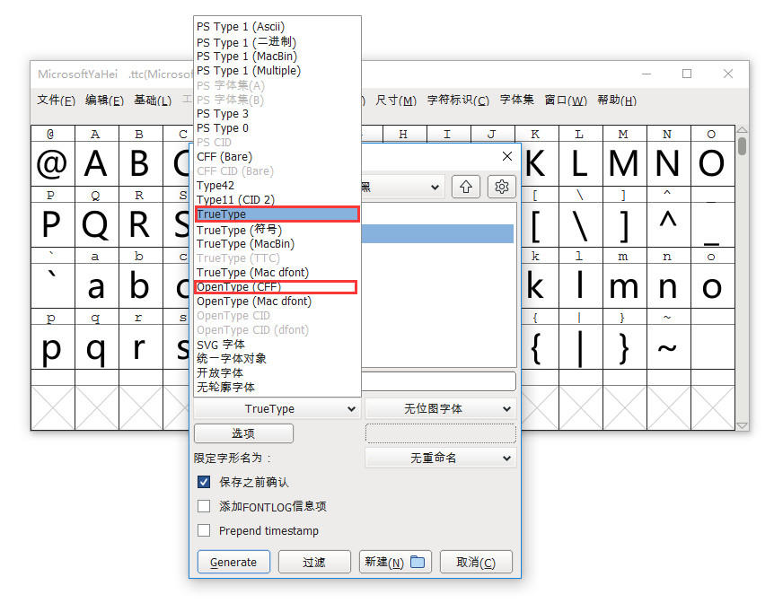Enable the Prepend timestamp checkbox

click(203, 530)
